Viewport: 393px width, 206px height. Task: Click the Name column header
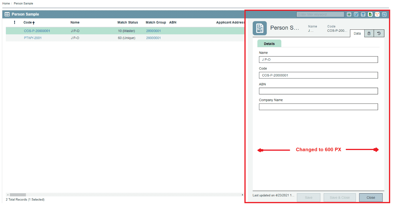(x=75, y=22)
